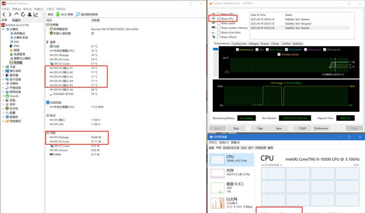Switch to the Clocks tab
Screen dimensions: 365x213
pyautogui.click(x=275, y=44)
